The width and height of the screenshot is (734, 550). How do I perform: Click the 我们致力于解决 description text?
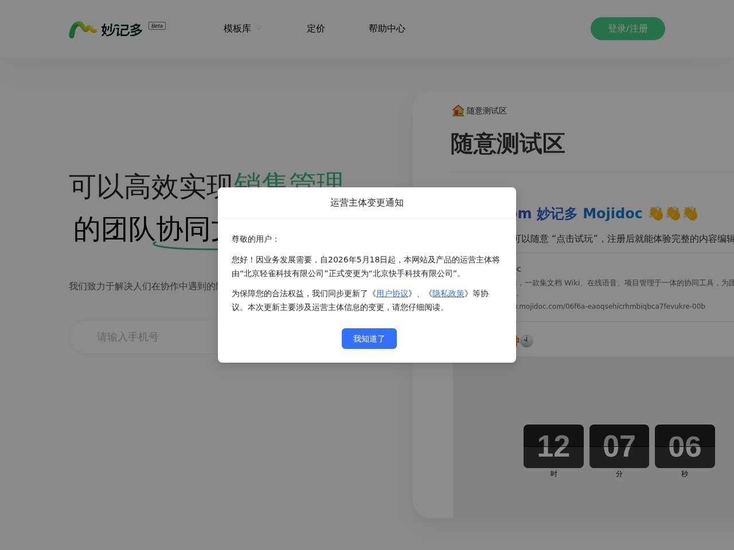tap(143, 286)
